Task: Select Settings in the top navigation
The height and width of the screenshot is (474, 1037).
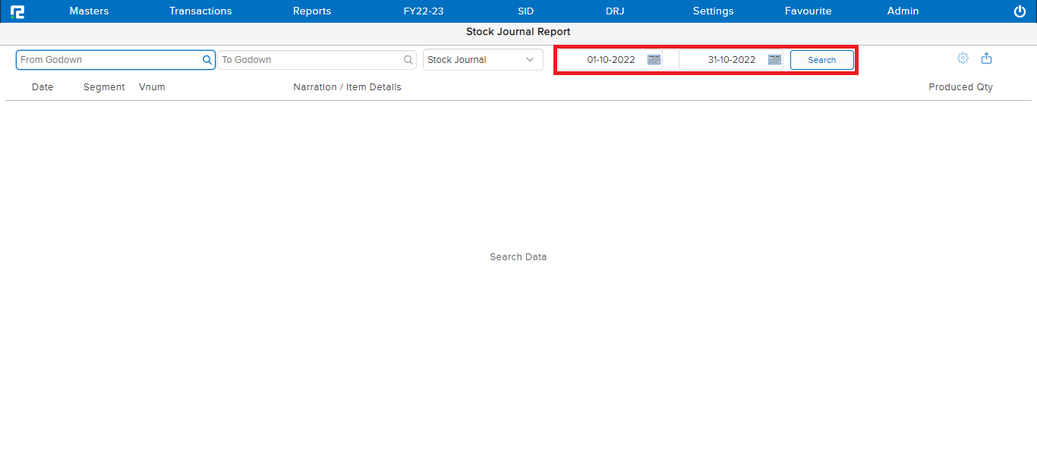Action: [x=713, y=11]
